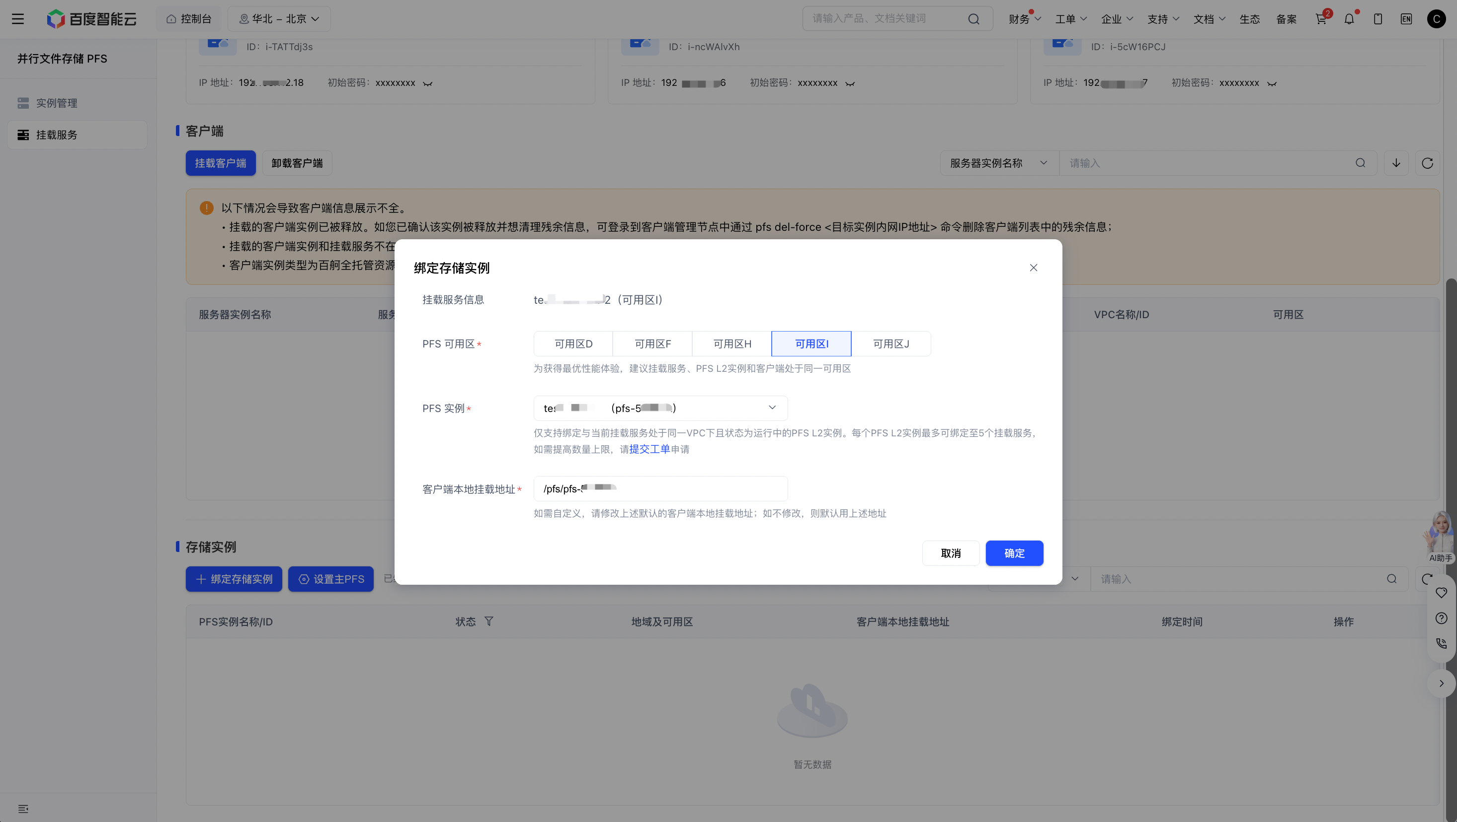The width and height of the screenshot is (1457, 822).
Task: Reveal the first server's initial password
Action: tap(428, 83)
